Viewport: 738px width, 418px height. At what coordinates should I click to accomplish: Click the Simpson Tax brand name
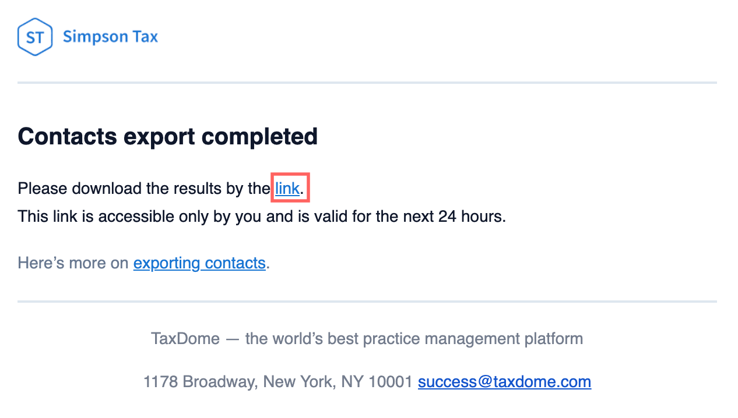pyautogui.click(x=110, y=37)
